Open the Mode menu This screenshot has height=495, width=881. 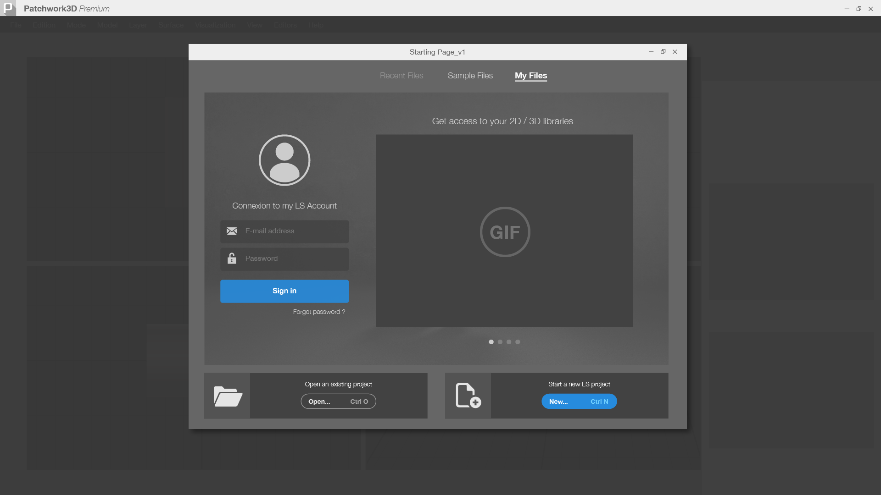[x=76, y=25]
